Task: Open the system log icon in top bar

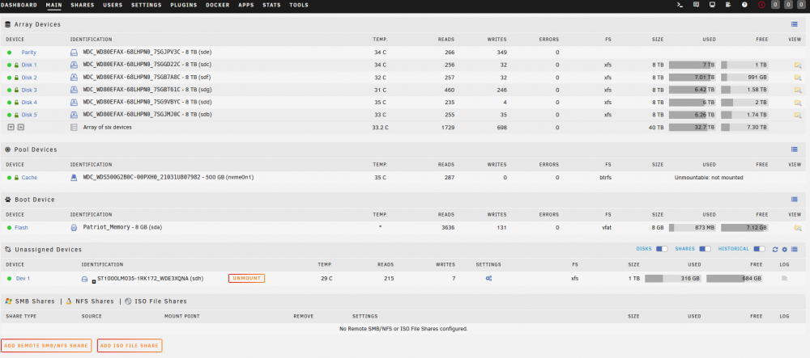Action: click(x=728, y=5)
